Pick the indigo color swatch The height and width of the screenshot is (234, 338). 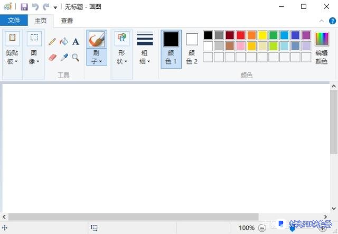click(295, 35)
